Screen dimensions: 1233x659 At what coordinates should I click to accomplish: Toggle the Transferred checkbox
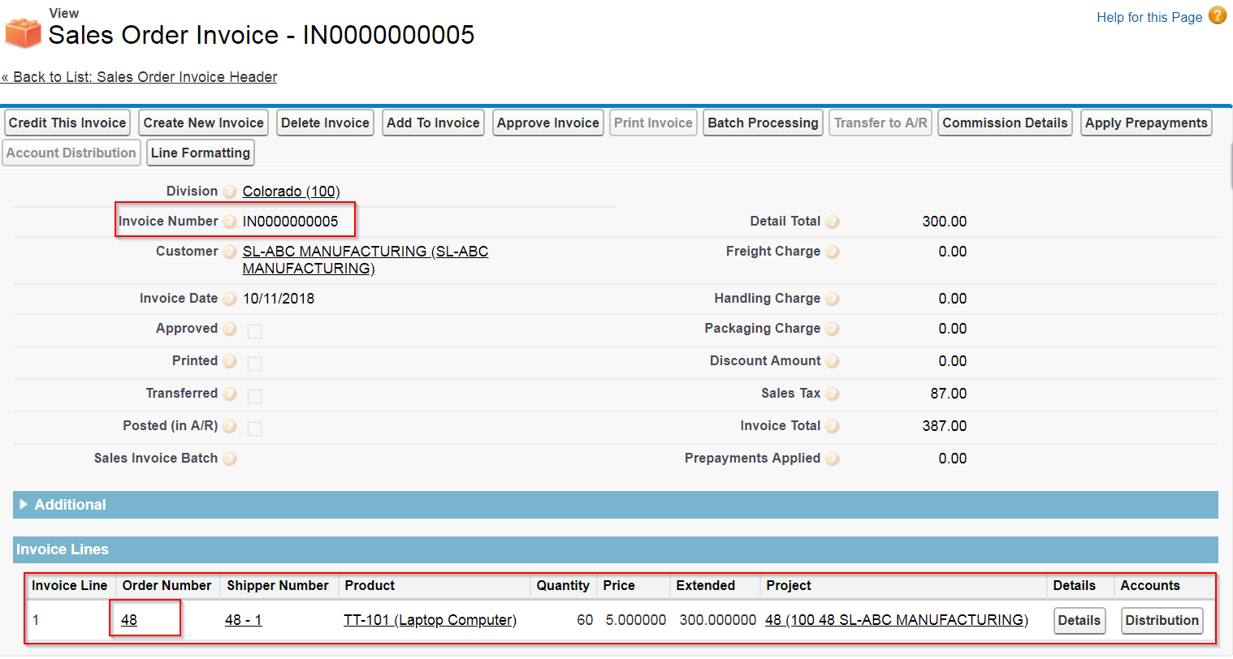254,396
